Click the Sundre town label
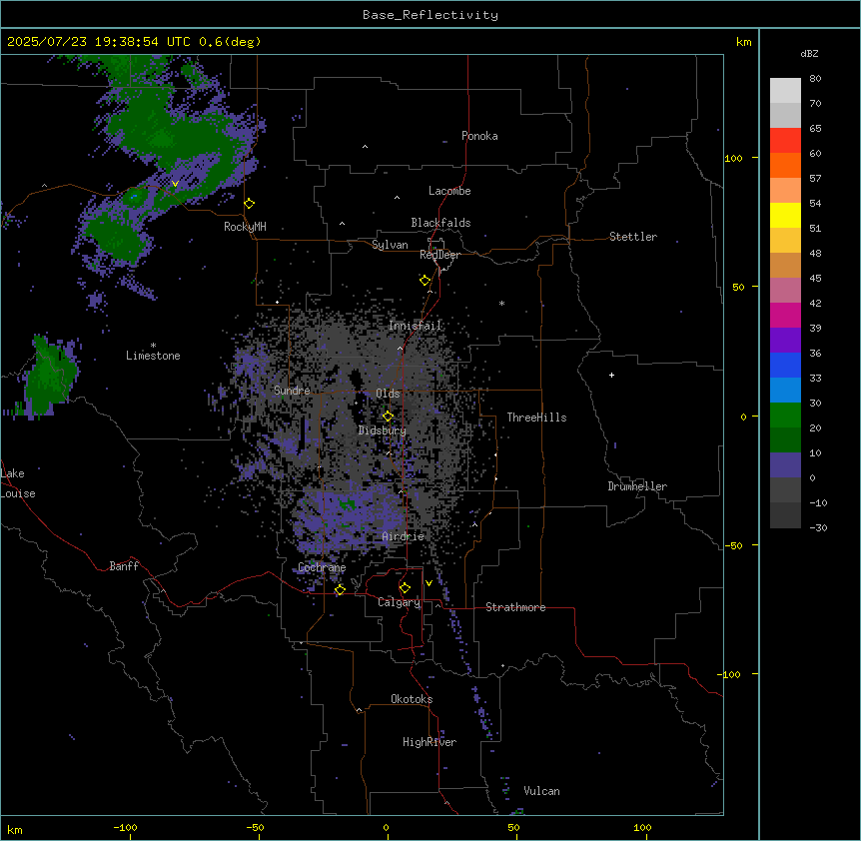 click(292, 391)
